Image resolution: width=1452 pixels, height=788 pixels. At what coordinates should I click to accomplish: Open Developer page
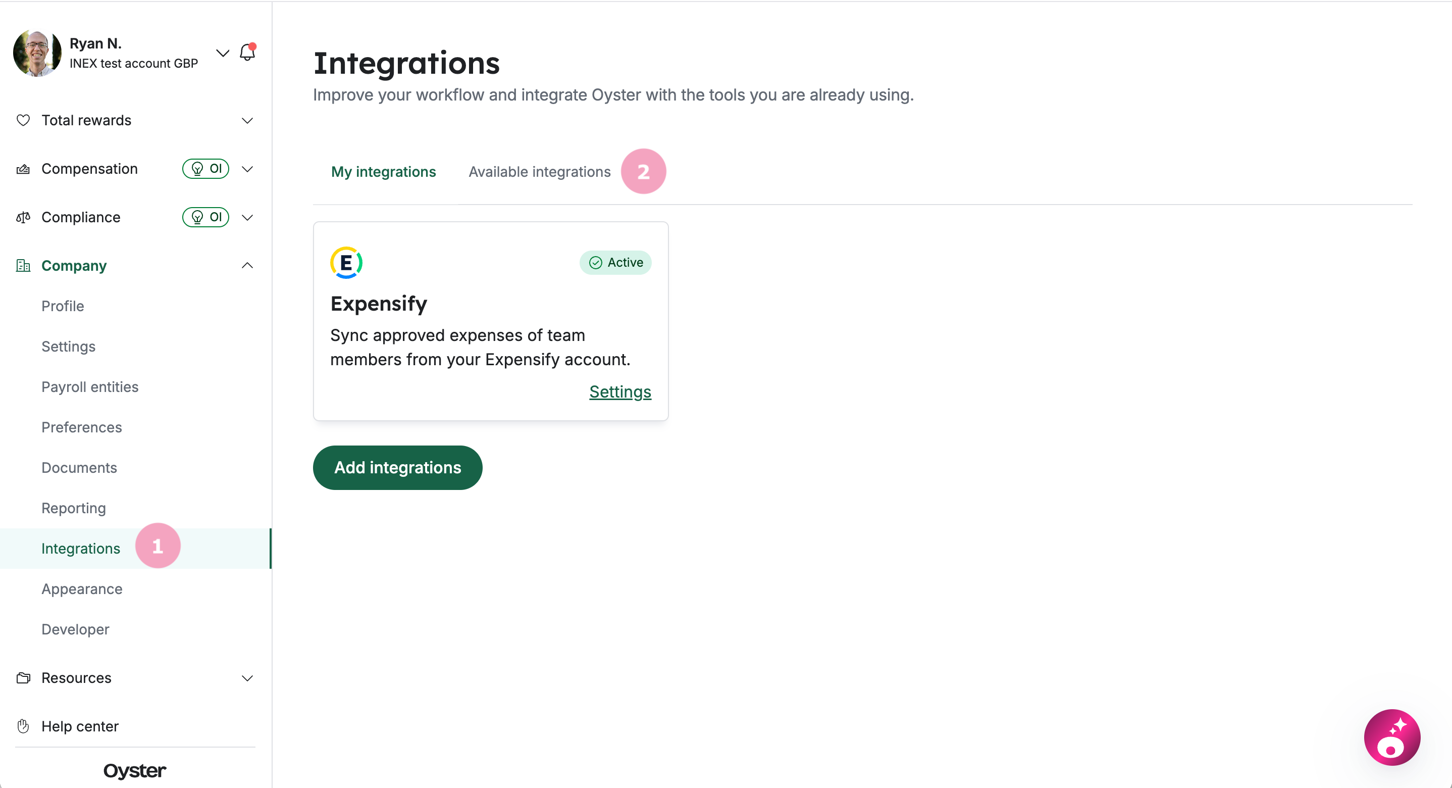click(75, 629)
